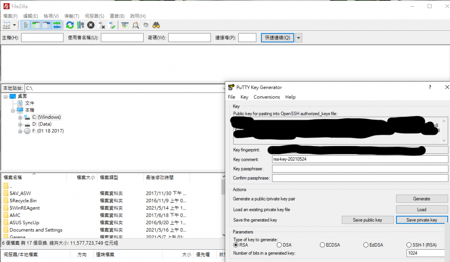Viewport: 450px width, 262px height.
Task: Open quick connect history dropdown arrow
Action: coord(298,38)
